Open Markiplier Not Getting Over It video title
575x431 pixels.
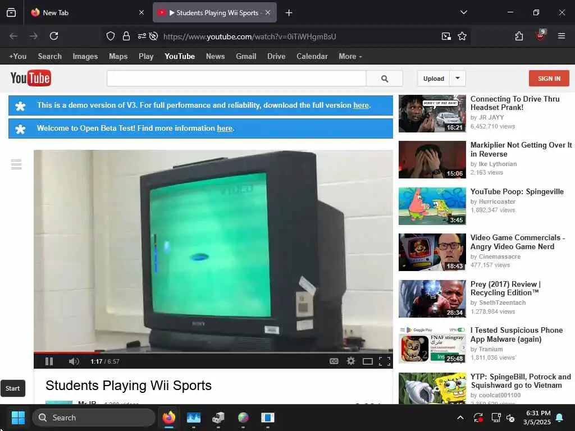(x=521, y=149)
